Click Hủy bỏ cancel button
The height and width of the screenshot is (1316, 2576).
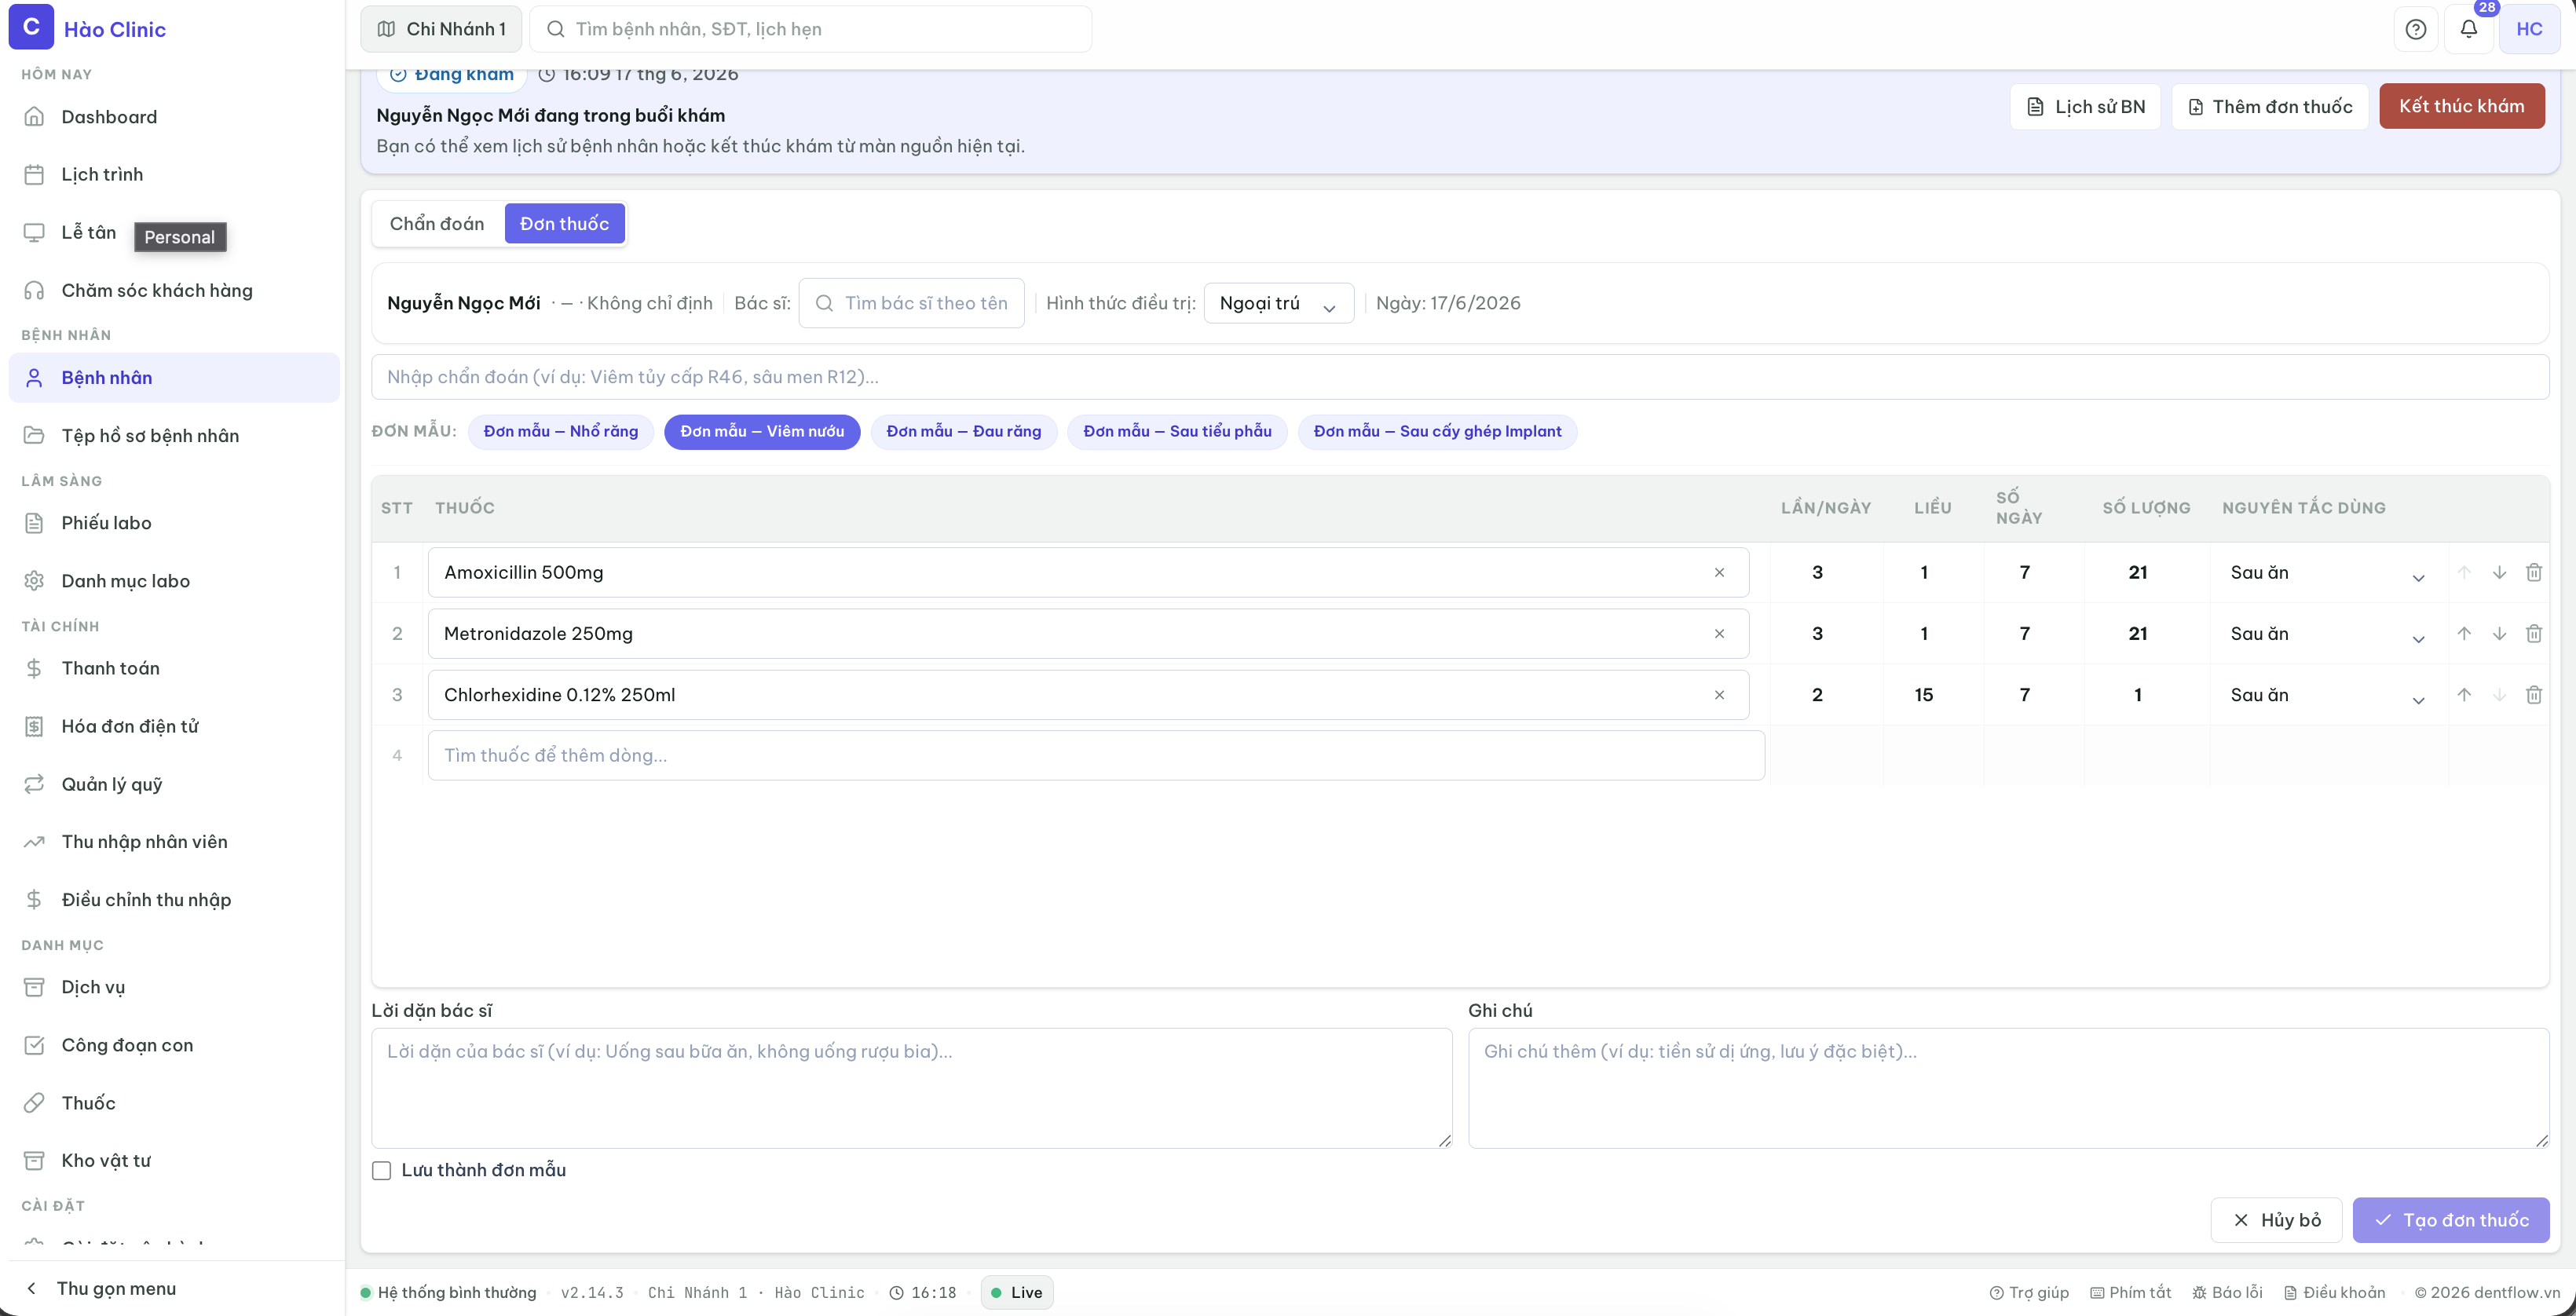[2276, 1221]
